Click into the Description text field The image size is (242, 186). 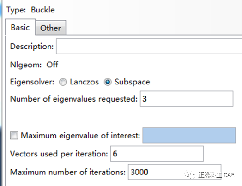149,46
